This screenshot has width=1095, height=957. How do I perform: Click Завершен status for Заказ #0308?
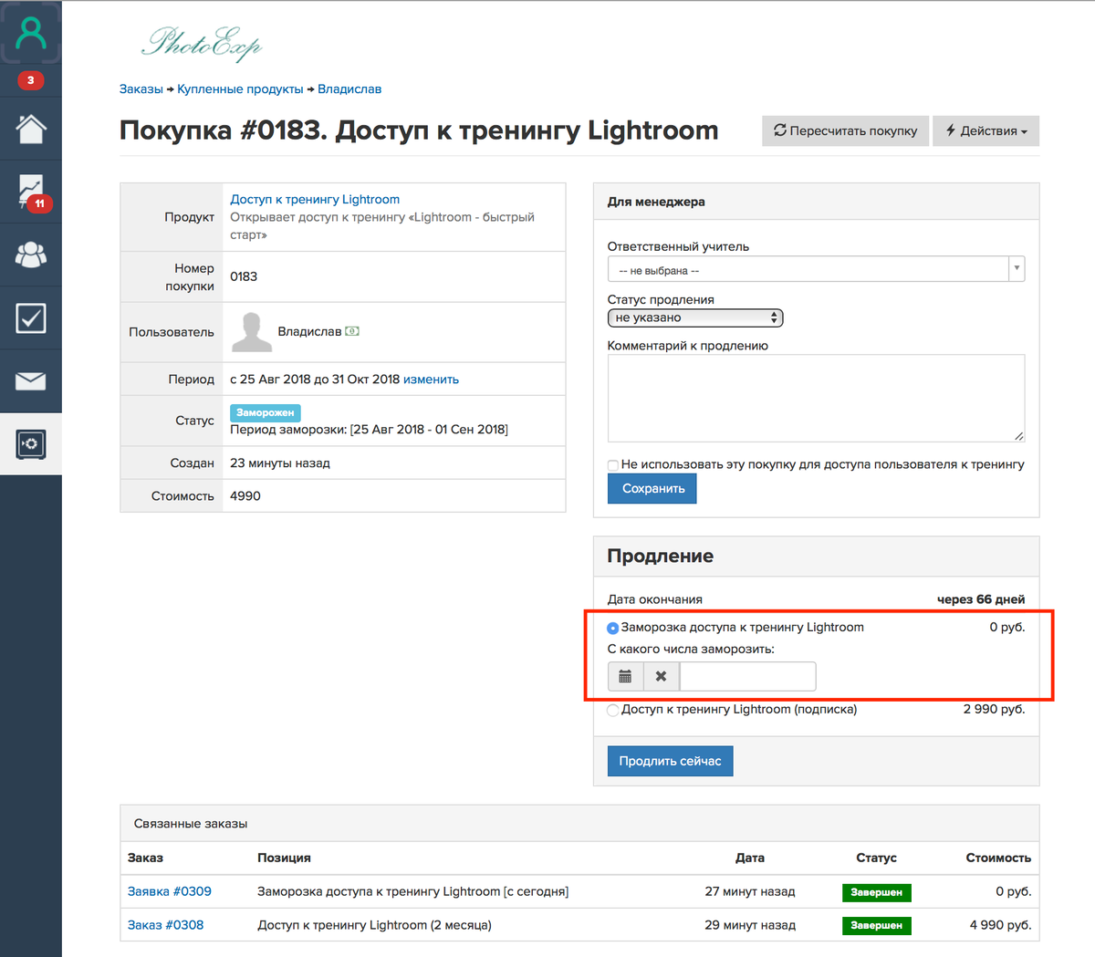point(876,925)
